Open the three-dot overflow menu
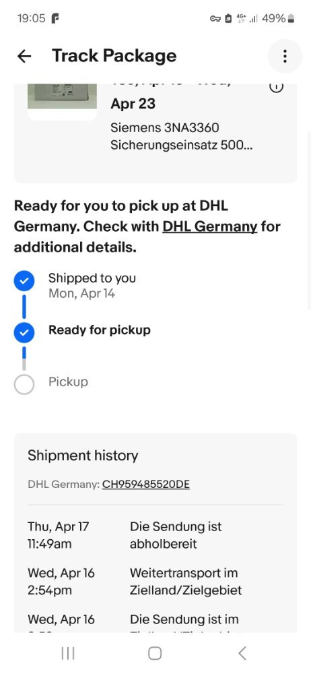Viewport: 311px width, 674px height. [285, 57]
